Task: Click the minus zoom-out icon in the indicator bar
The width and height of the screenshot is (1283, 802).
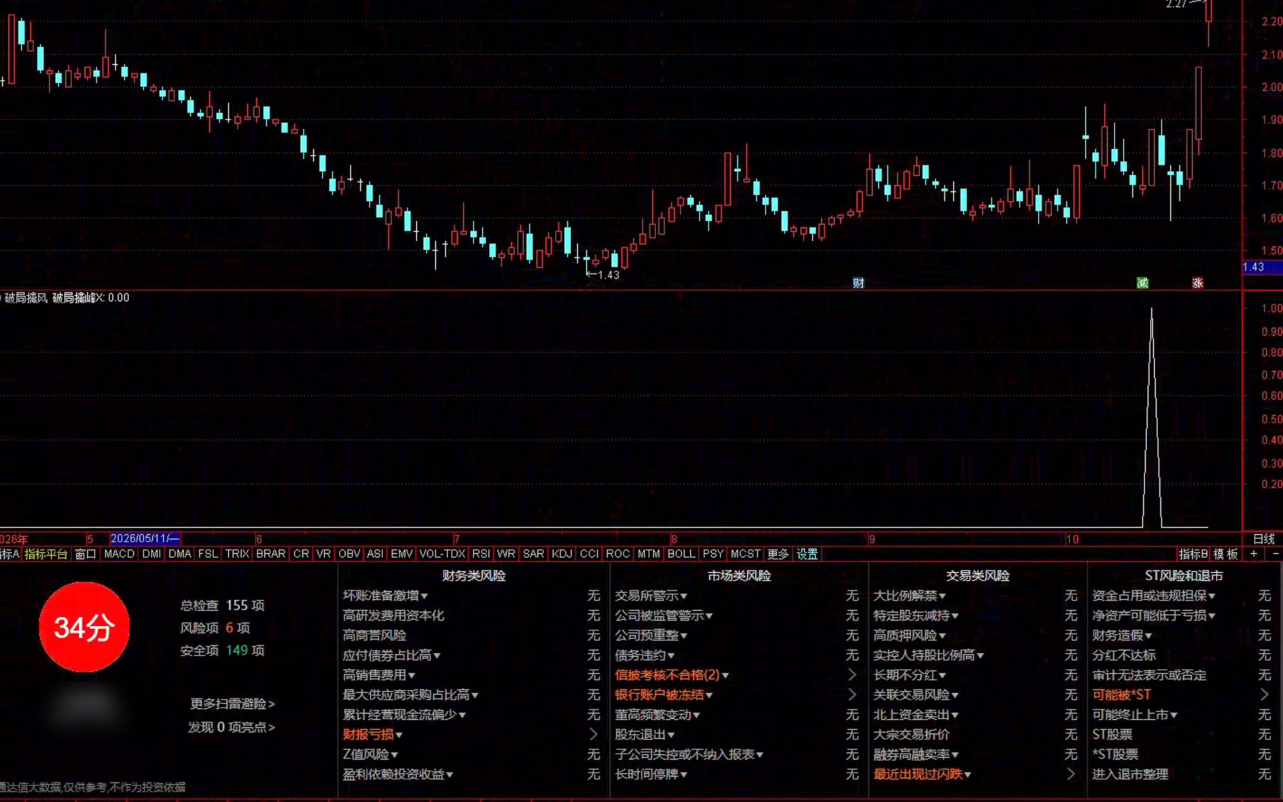Action: click(1276, 554)
